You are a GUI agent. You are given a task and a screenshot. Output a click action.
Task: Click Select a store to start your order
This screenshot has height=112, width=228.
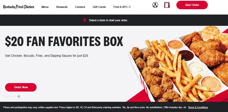point(108,20)
